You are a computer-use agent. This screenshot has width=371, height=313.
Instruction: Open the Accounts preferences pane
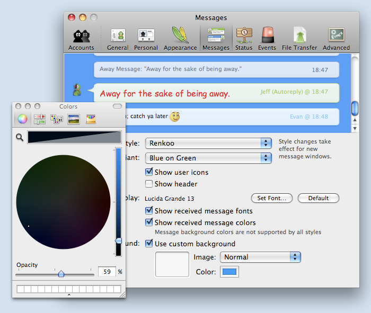81,38
